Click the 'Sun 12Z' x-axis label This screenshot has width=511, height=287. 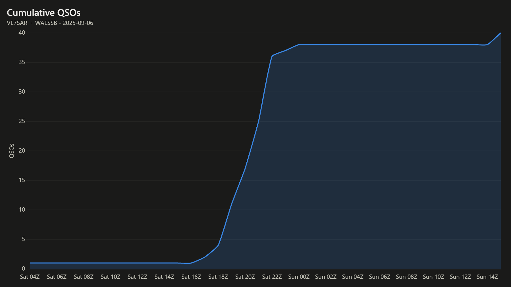click(x=460, y=277)
